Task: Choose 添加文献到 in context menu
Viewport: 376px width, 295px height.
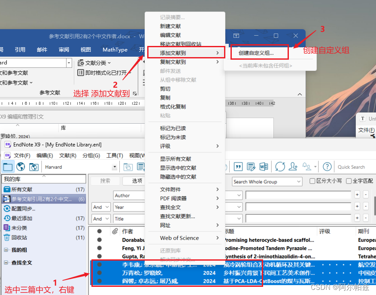Action: [x=186, y=53]
